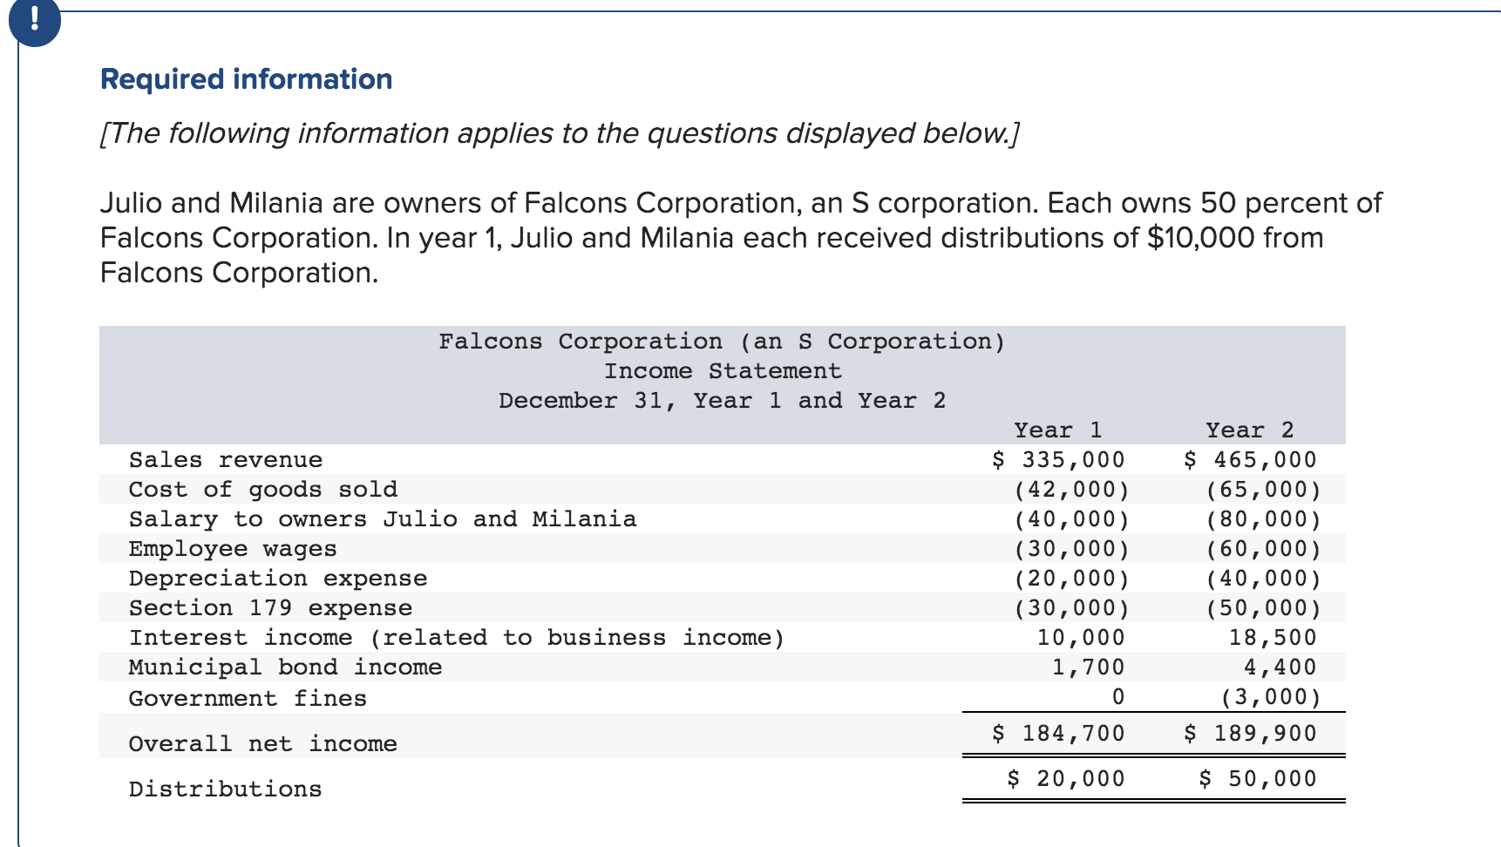Click the Overall net income label

pos(263,744)
